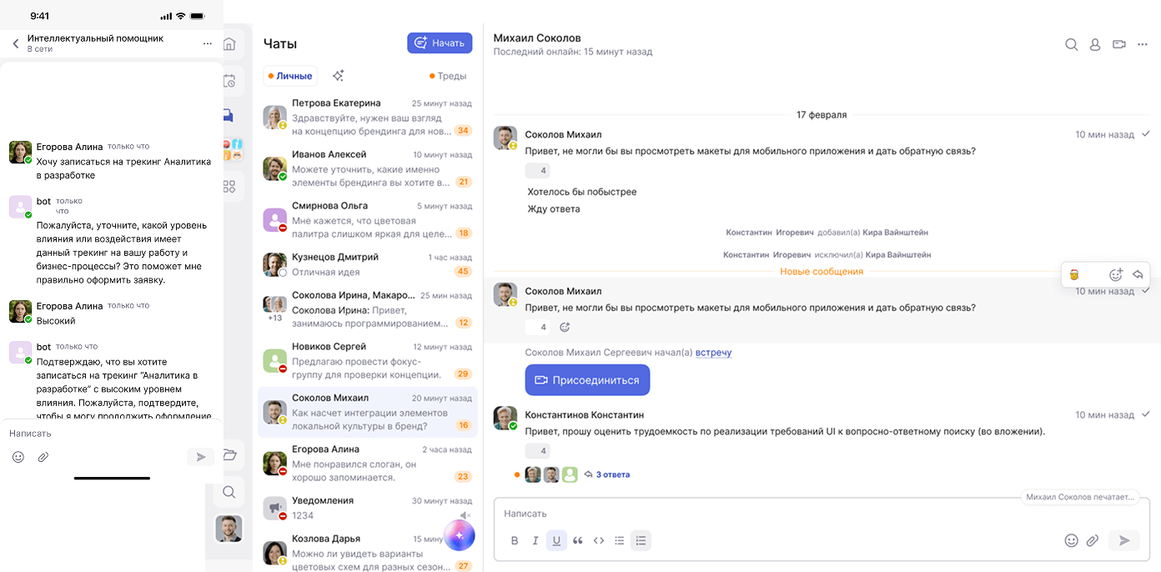Click the floating AI assistant orb
This screenshot has height=572, width=1161.
coord(459,535)
